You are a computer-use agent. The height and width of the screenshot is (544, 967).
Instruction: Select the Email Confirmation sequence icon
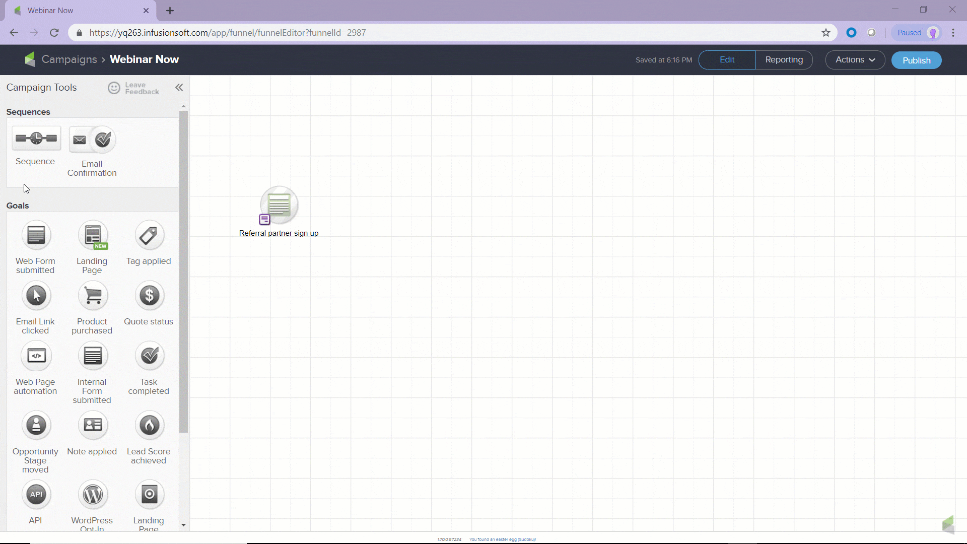92,140
